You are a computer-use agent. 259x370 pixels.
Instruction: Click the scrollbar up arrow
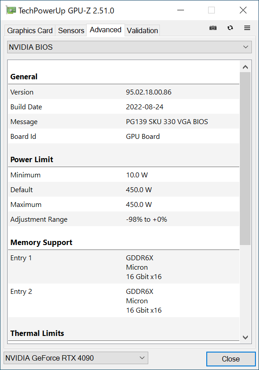245,67
